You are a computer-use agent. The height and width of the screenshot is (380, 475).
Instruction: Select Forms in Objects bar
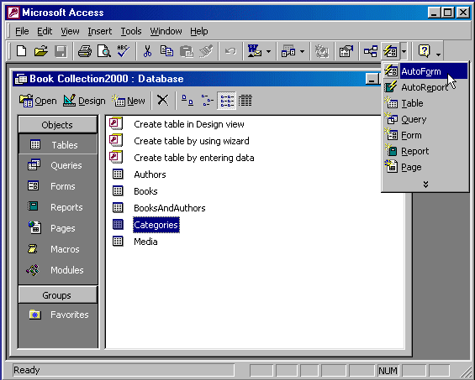pyautogui.click(x=58, y=186)
